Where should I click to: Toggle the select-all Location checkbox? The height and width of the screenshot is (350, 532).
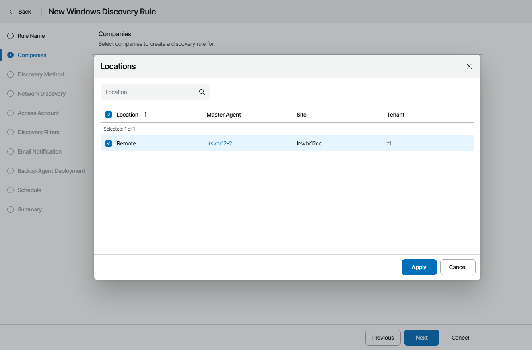pyautogui.click(x=109, y=115)
